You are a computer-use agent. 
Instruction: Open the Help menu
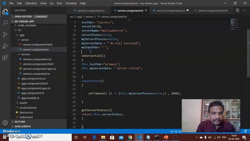pyautogui.click(x=82, y=3)
